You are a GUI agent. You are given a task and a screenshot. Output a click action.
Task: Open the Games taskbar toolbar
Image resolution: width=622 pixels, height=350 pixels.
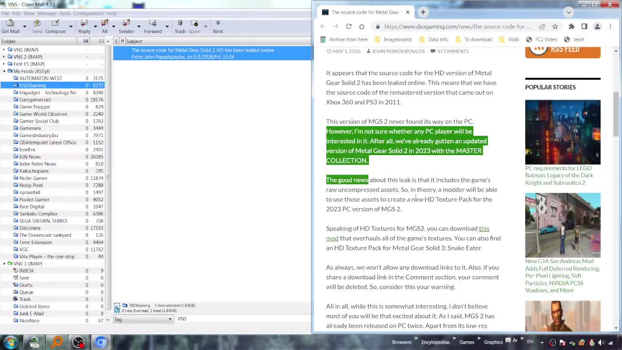[466, 342]
